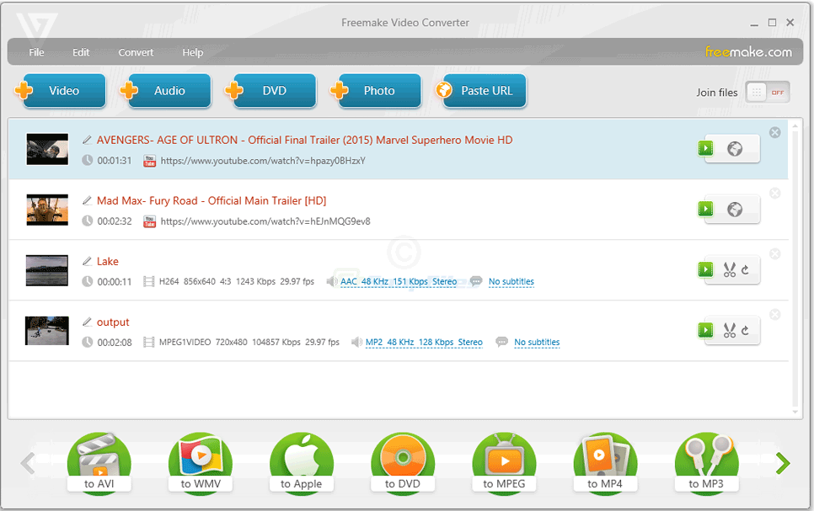The image size is (814, 511).
Task: Add a video file with the Video button
Action: [62, 91]
